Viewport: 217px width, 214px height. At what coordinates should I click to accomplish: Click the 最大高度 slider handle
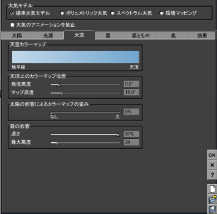[x=57, y=143]
